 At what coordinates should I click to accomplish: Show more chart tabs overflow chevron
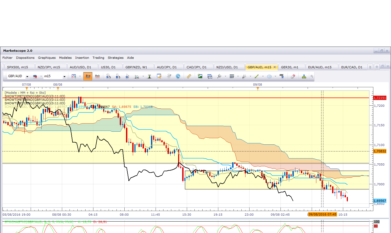pyautogui.click(x=370, y=67)
